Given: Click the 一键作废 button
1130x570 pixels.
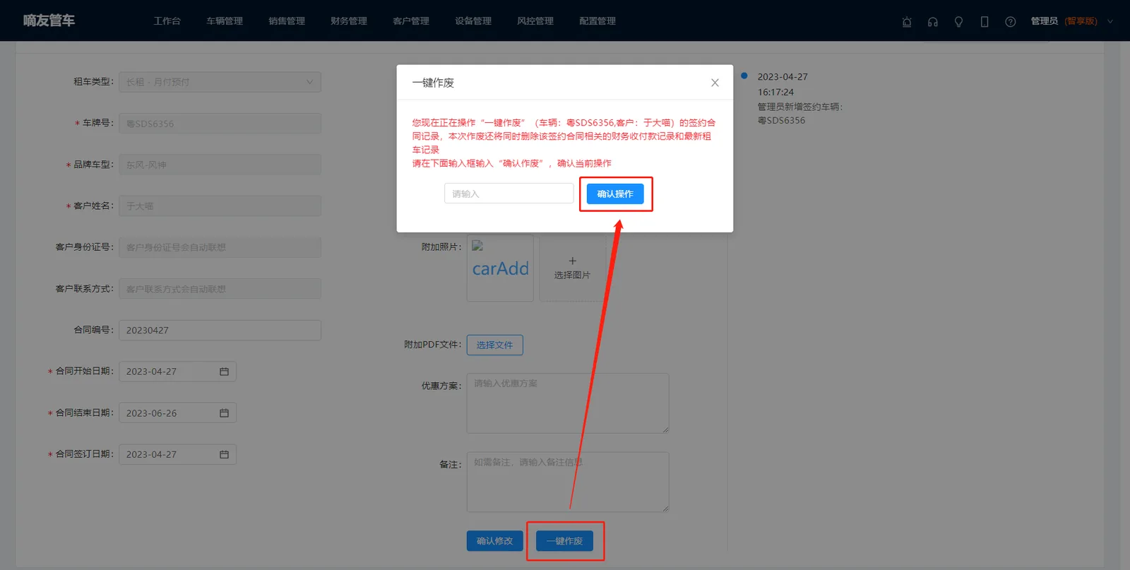Looking at the screenshot, I should click(x=564, y=541).
